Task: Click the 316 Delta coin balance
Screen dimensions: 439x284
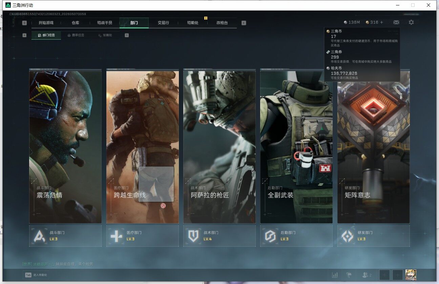Action: (x=372, y=22)
